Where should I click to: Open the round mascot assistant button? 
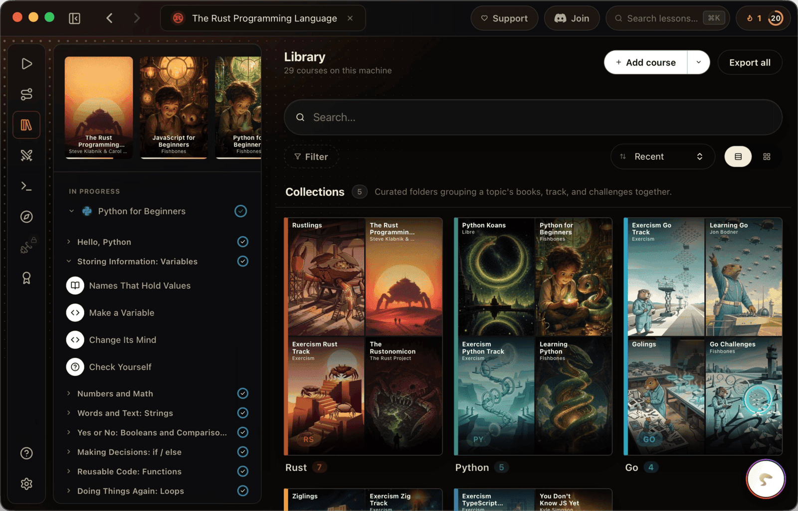pos(766,479)
